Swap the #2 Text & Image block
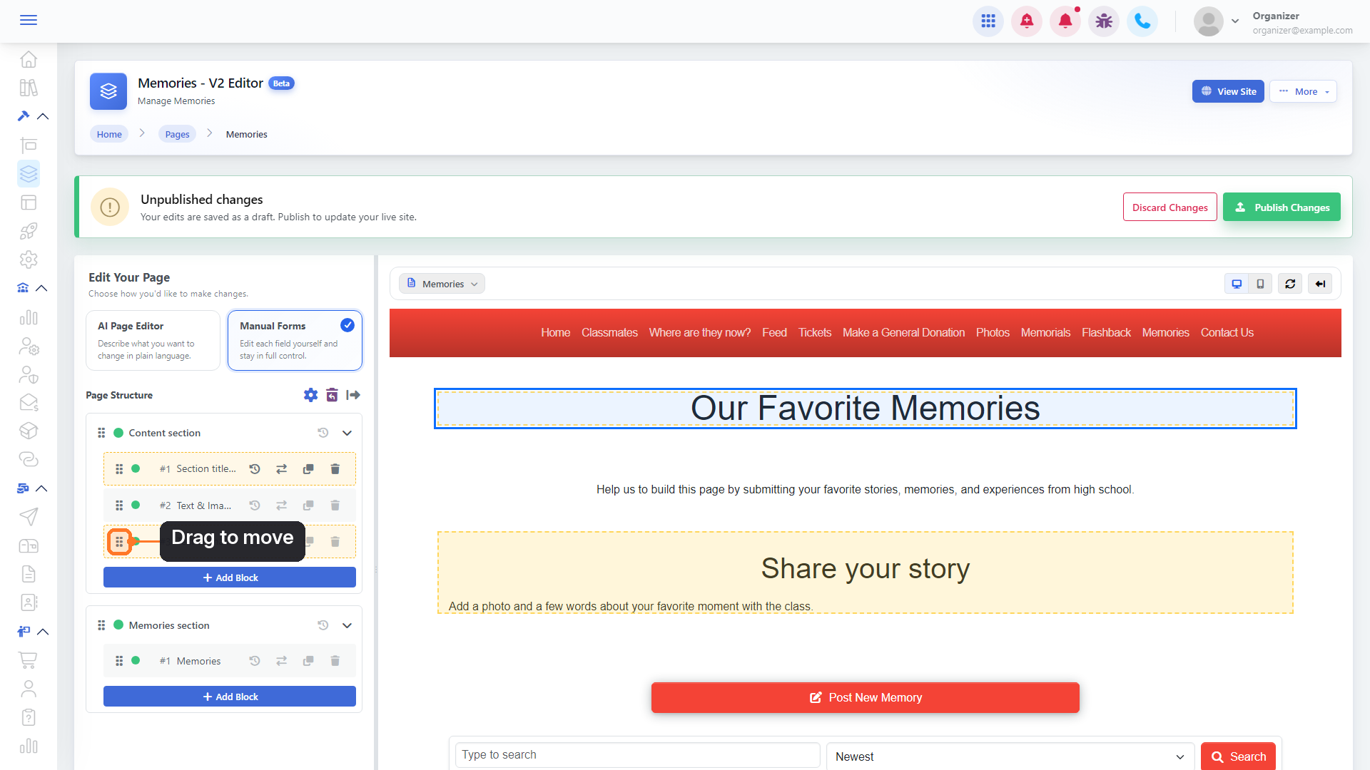The height and width of the screenshot is (770, 1370). pos(282,505)
